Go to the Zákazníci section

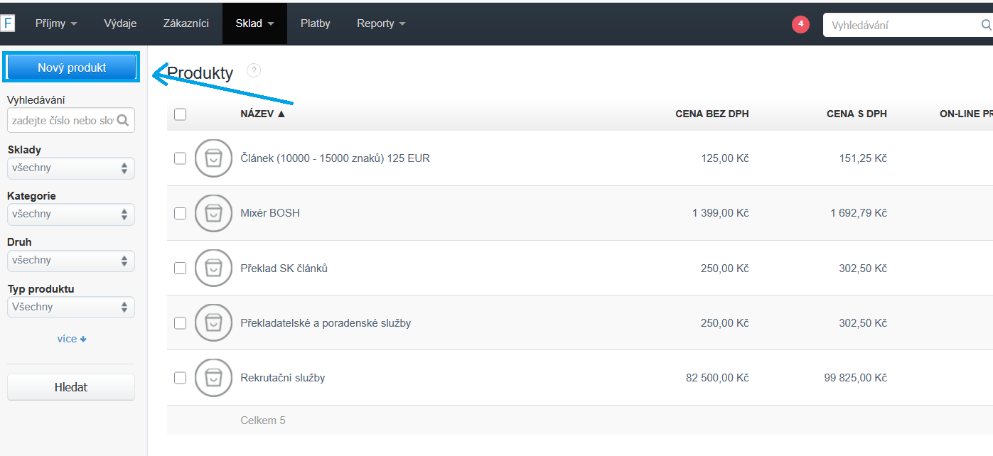tap(186, 23)
